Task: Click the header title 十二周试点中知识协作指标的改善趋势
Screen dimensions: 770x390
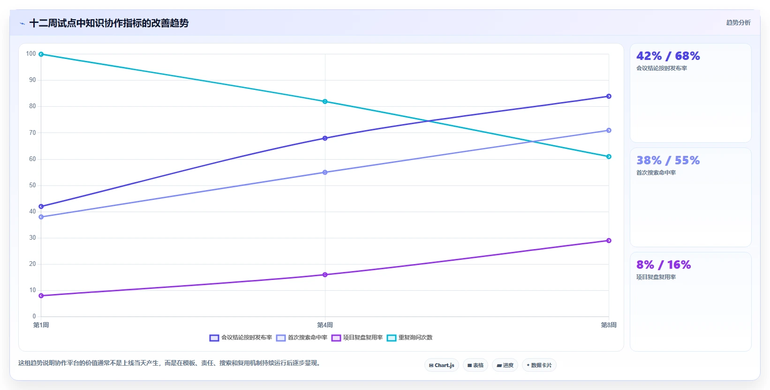Action: [109, 23]
